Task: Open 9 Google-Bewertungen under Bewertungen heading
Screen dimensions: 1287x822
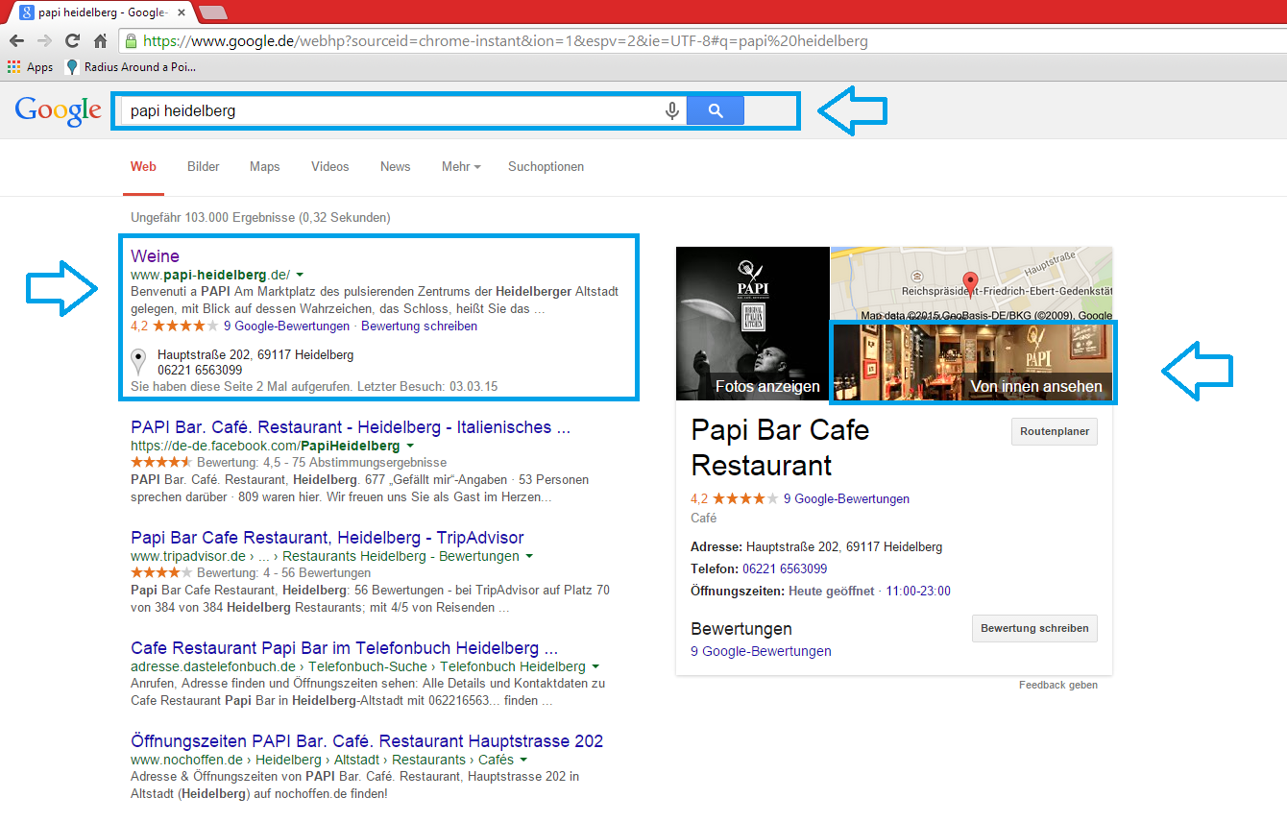Action: coord(761,651)
